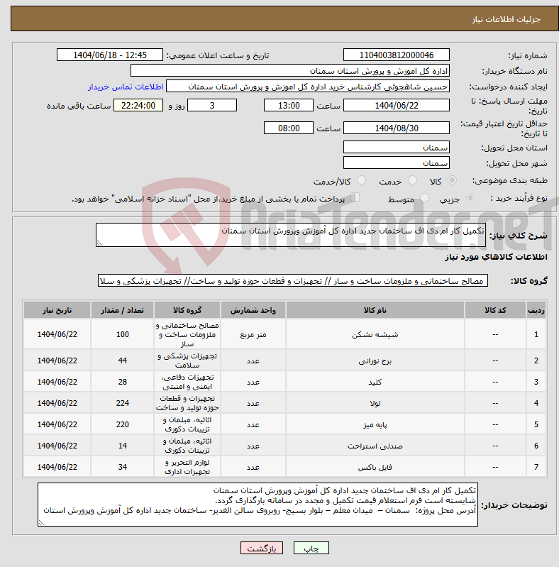Click the ردیف column header
Screen dimensions: 559x567
pyautogui.click(x=536, y=310)
